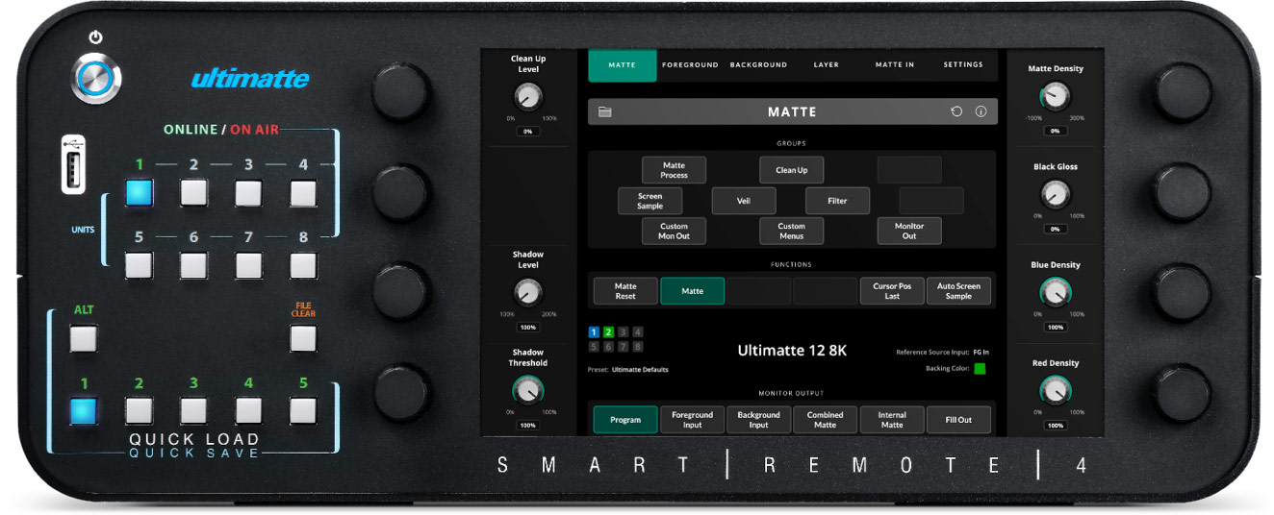This screenshot has height=515, width=1274.
Task: Switch to the BACKGROUND tab
Action: click(758, 65)
